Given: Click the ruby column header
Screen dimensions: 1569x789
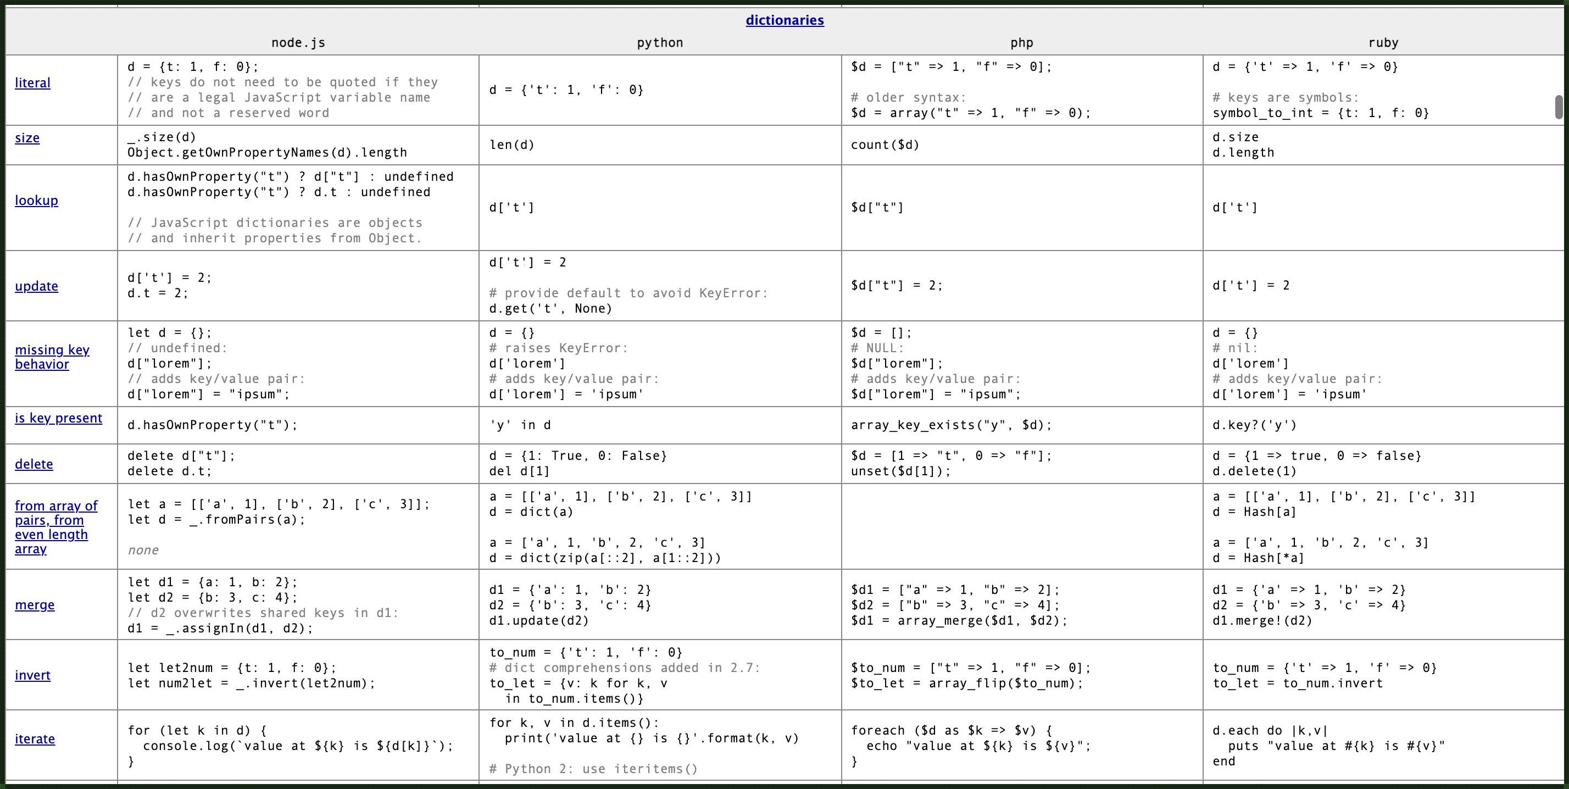Looking at the screenshot, I should tap(1383, 43).
